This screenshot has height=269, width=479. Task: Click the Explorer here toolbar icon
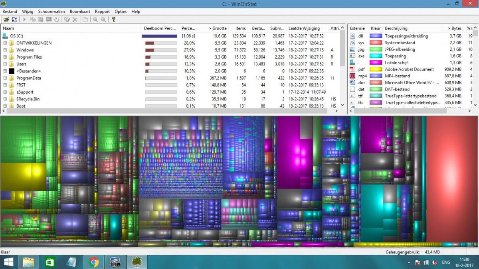[40, 19]
